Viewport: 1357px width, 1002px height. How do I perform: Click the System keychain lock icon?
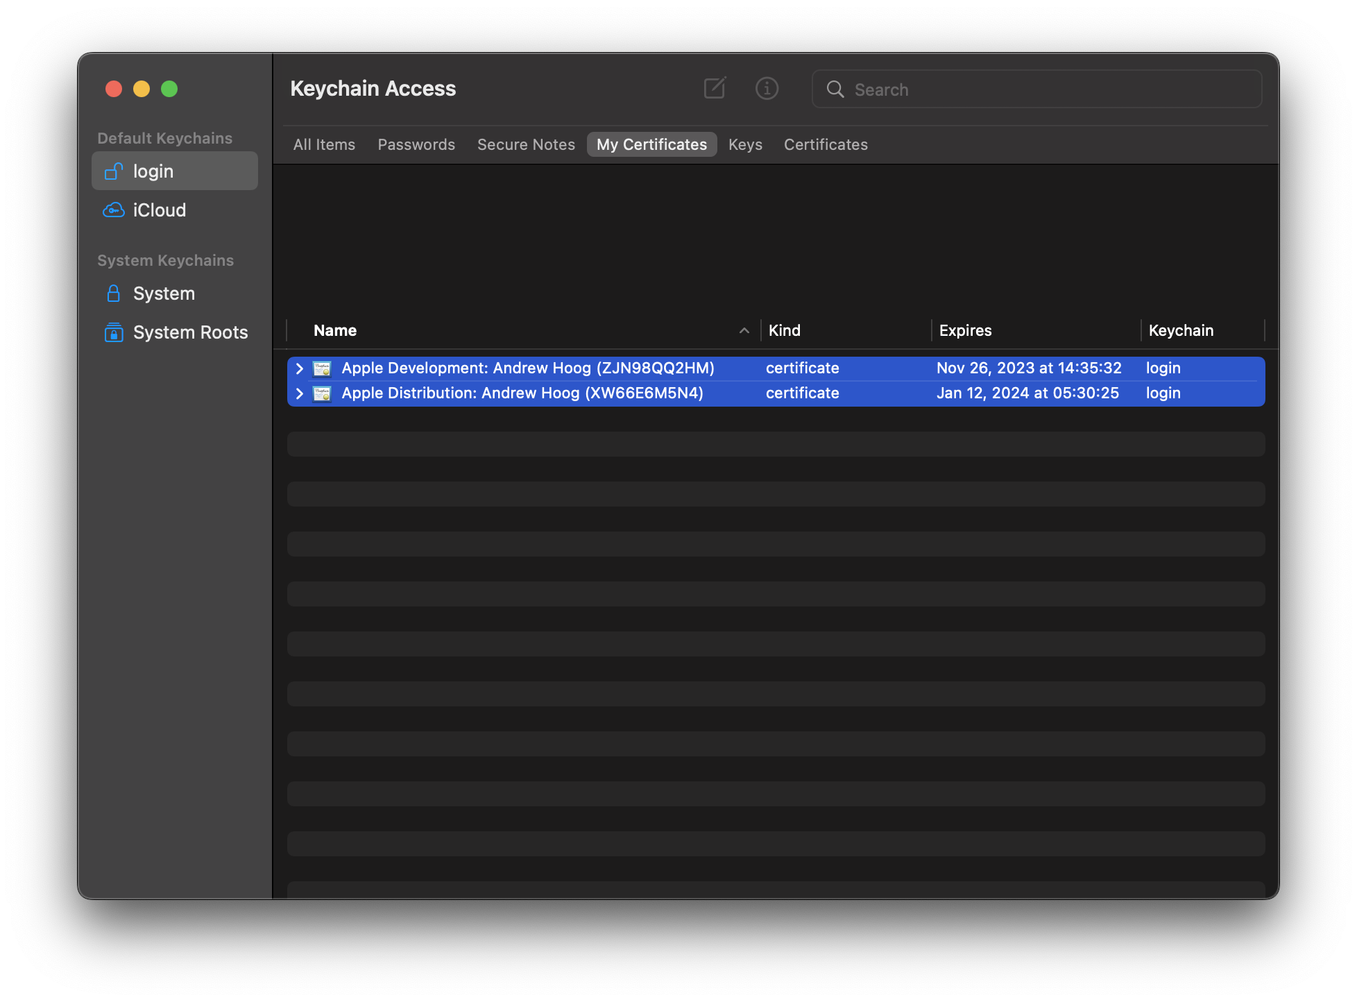point(114,294)
